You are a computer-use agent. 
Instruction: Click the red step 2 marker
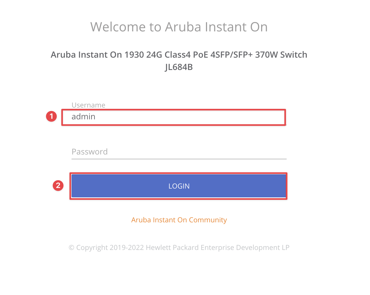pyautogui.click(x=58, y=186)
